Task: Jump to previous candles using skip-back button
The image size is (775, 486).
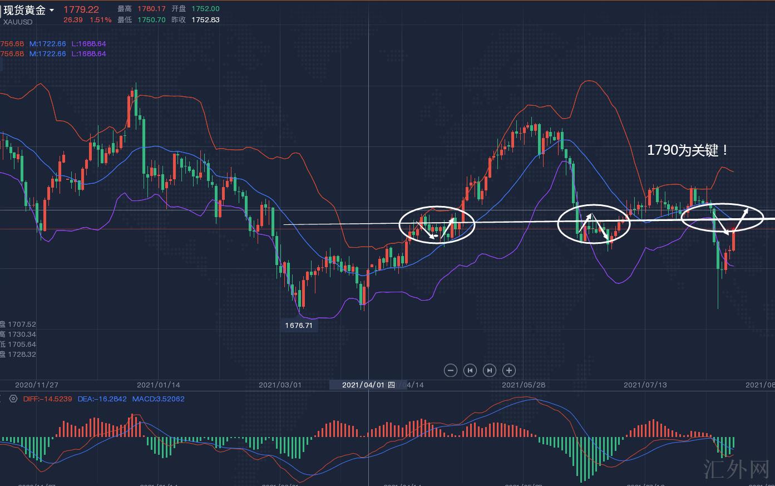Action: [x=470, y=370]
